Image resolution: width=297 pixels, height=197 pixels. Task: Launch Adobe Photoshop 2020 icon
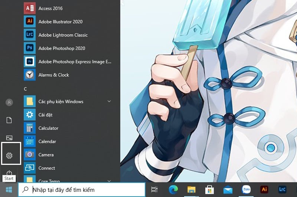click(x=30, y=48)
